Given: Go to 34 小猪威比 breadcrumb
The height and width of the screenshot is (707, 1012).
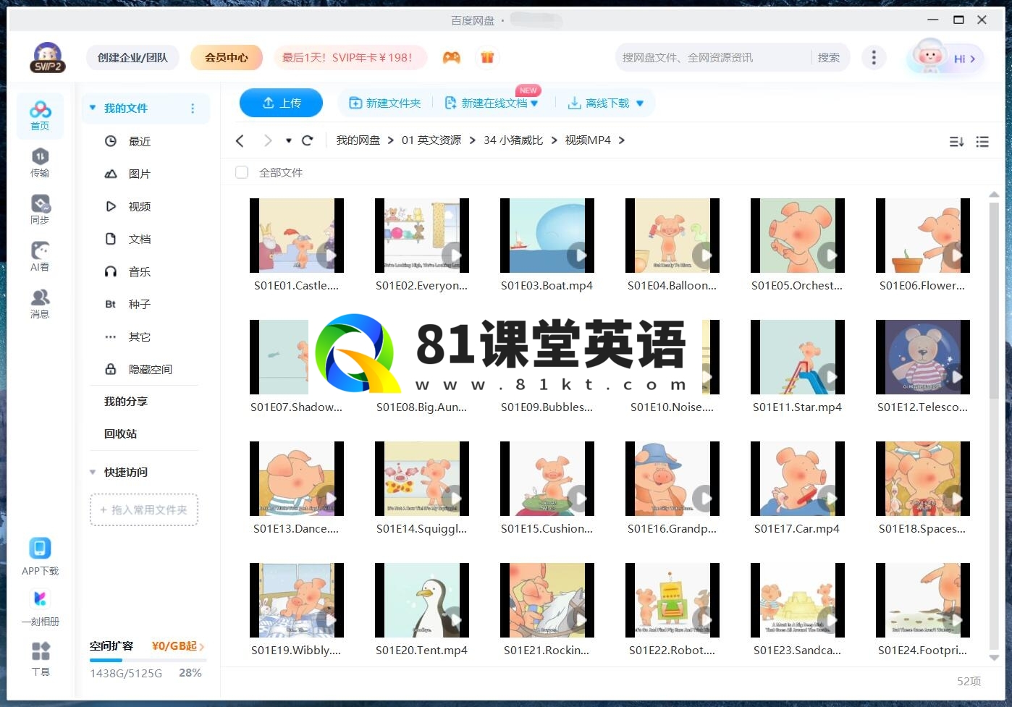Looking at the screenshot, I should (513, 140).
